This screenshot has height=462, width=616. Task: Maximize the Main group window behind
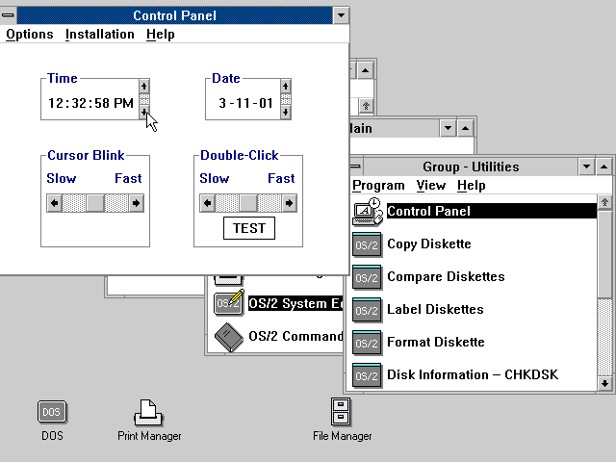(x=465, y=128)
